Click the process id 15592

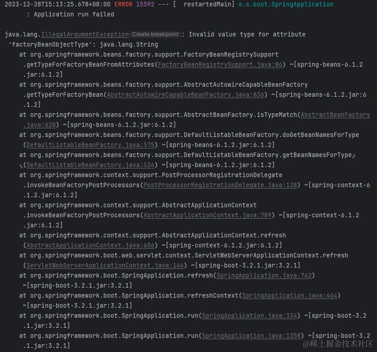(145, 4)
